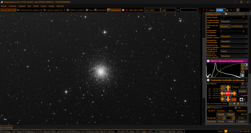The width and height of the screenshot is (251, 133).
Task: Open the Outils menu
Action: pos(36,6)
